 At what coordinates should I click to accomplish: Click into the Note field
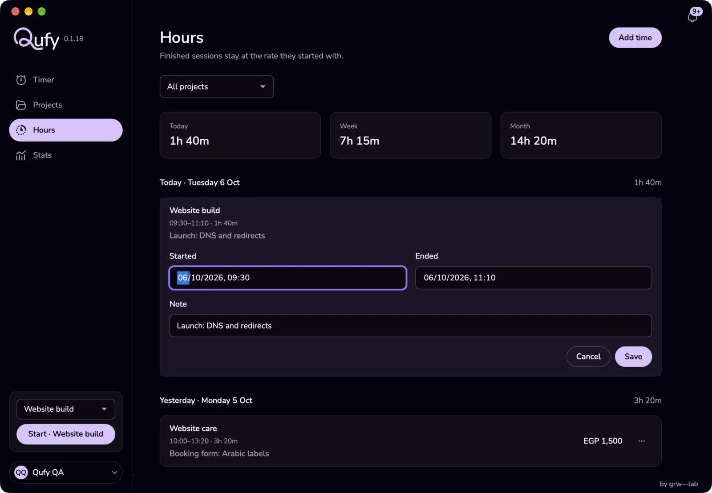click(x=411, y=326)
